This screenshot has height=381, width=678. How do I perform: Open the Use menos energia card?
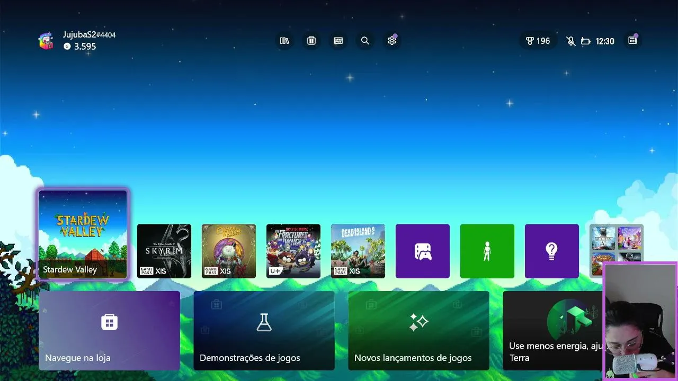[553, 331]
